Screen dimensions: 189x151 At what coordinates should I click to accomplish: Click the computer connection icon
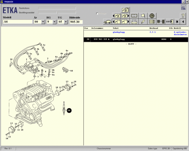pyautogui.click(x=160, y=22)
